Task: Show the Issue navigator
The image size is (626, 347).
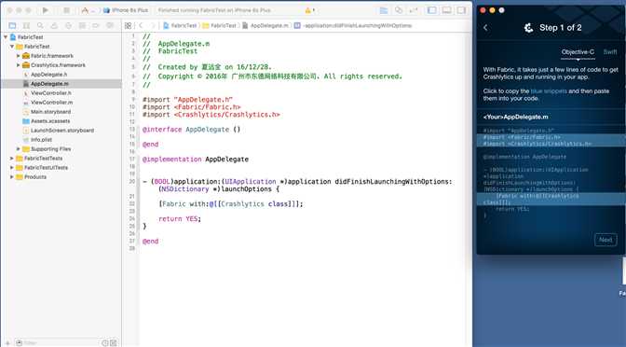Action: coord(54,25)
